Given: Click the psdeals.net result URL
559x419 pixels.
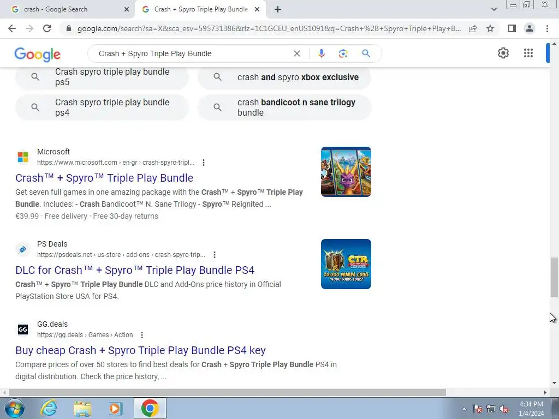Looking at the screenshot, I should coord(121,255).
